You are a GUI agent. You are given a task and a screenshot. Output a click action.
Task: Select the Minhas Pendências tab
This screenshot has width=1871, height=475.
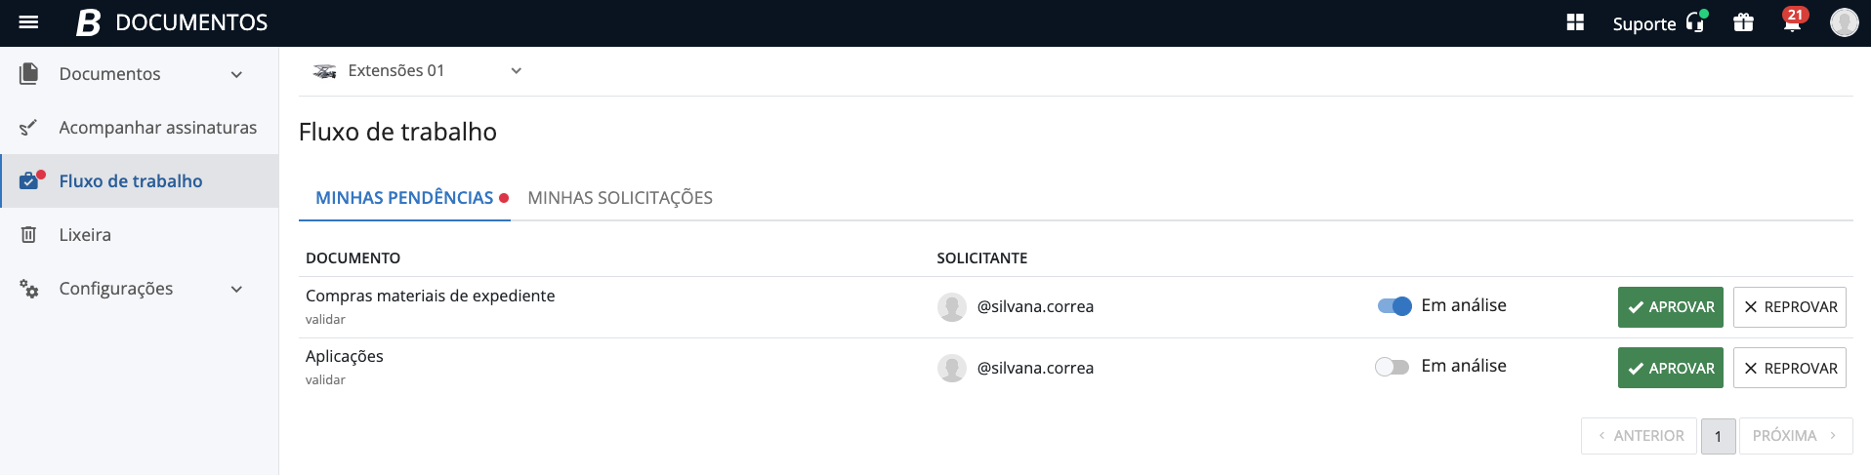click(x=404, y=198)
